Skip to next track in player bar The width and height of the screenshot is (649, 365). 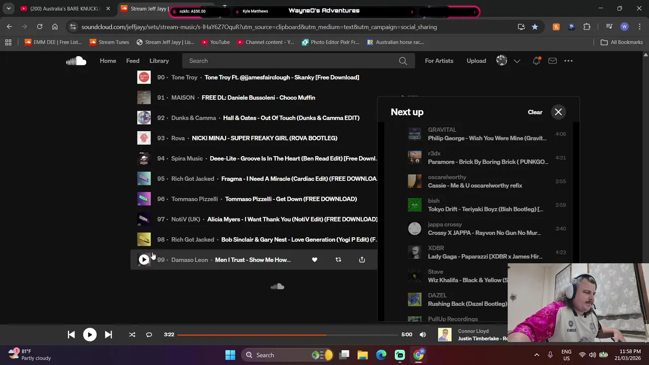(108, 335)
